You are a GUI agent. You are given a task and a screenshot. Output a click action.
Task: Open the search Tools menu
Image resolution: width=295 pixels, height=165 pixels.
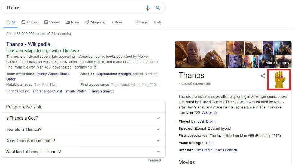[157, 22]
